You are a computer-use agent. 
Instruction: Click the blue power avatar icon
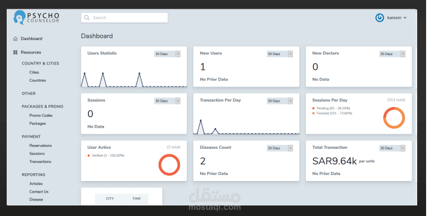point(379,18)
